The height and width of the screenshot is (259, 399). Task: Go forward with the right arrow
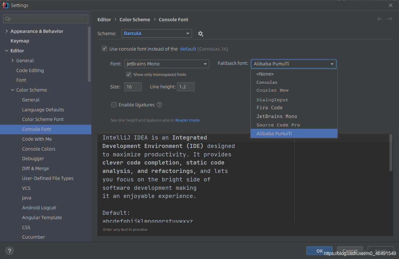[389, 19]
